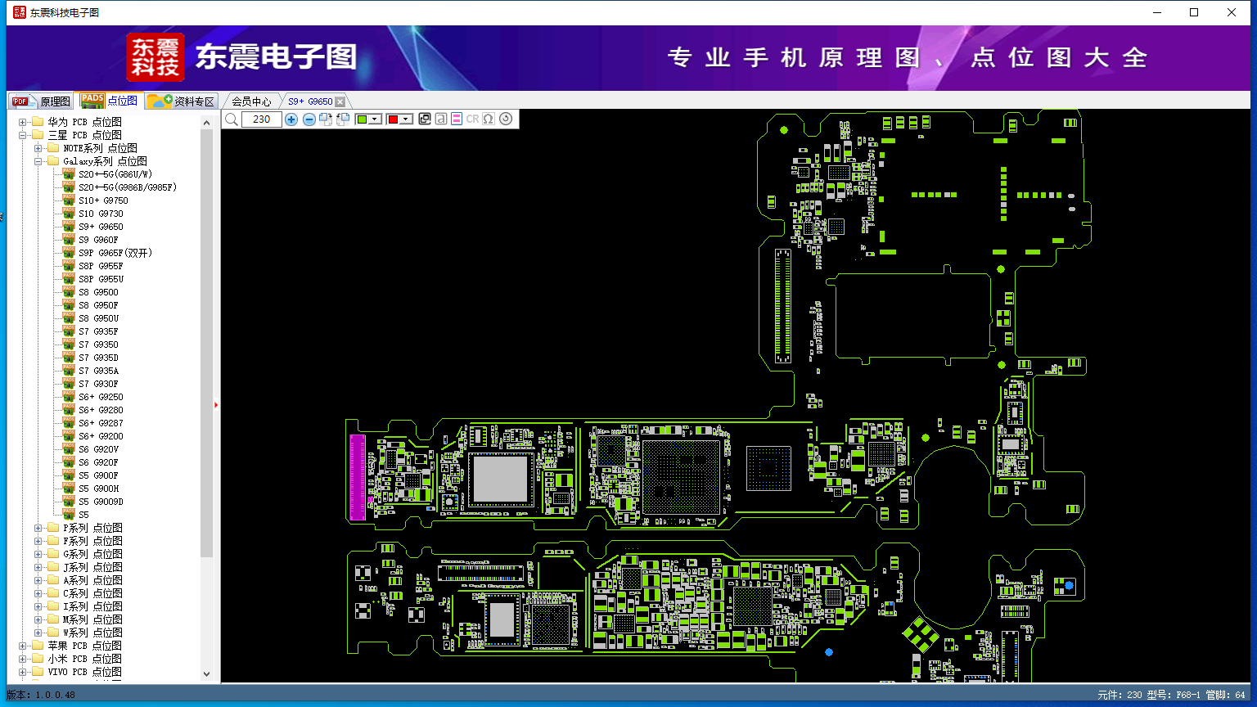
Task: Select the S9+ G9650 document tab
Action: (x=310, y=101)
